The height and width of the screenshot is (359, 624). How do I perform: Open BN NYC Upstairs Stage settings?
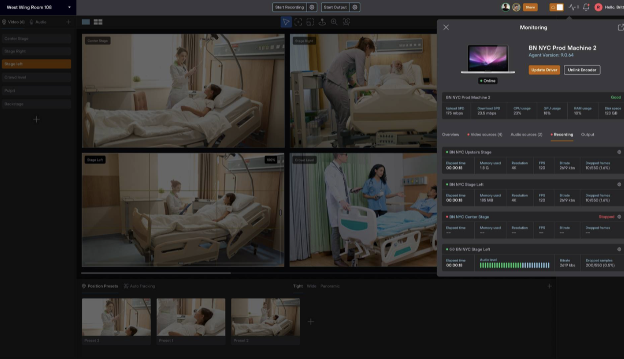click(619, 152)
